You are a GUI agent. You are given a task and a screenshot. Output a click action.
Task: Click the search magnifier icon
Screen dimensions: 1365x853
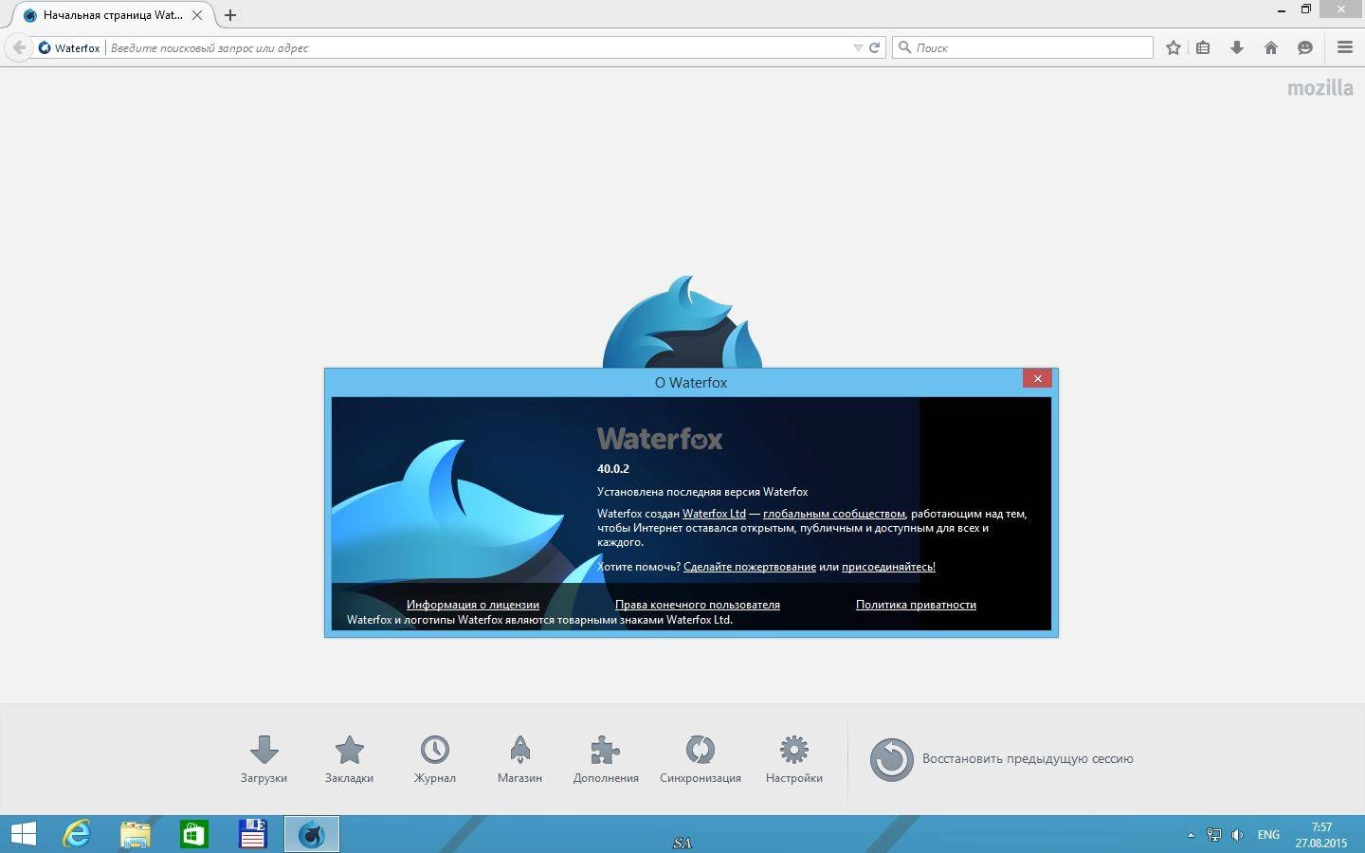(x=904, y=47)
